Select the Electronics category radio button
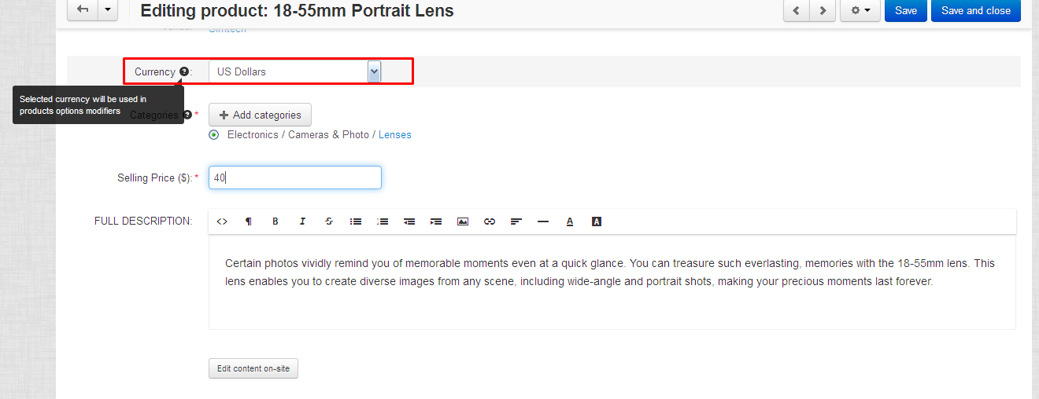 point(214,135)
